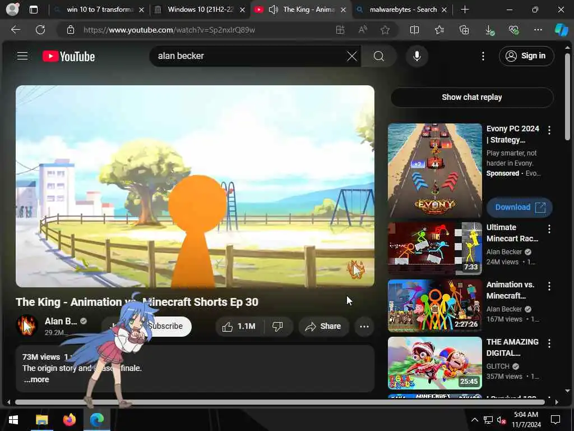Open a new browser tab

(x=465, y=10)
